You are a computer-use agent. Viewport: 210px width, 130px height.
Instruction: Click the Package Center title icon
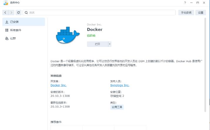[x=6, y=3]
